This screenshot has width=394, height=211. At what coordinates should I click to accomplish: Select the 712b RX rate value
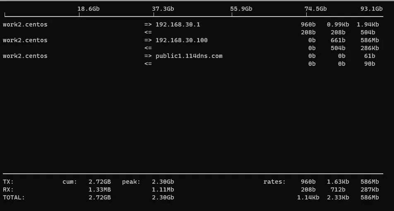click(338, 189)
